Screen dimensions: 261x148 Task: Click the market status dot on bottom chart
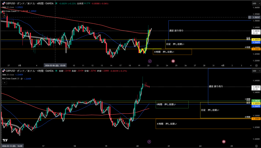tap(56, 71)
